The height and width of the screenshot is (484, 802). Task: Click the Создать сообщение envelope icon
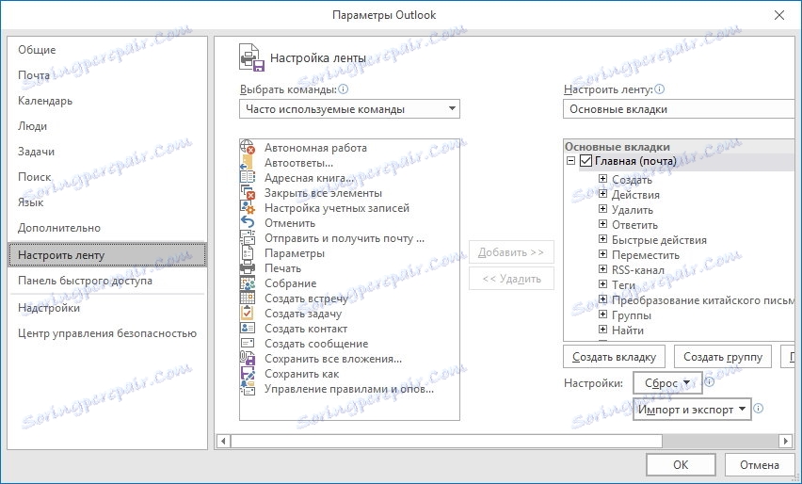point(248,344)
